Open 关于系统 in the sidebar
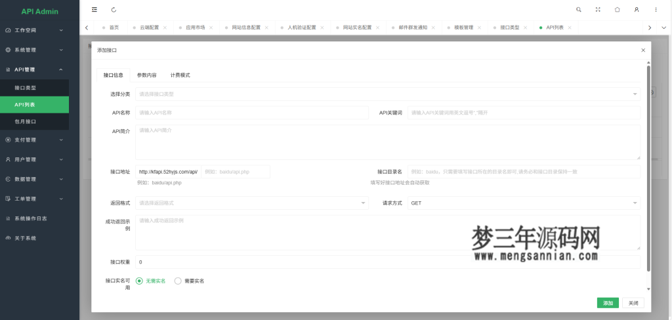The image size is (672, 320). click(x=34, y=238)
